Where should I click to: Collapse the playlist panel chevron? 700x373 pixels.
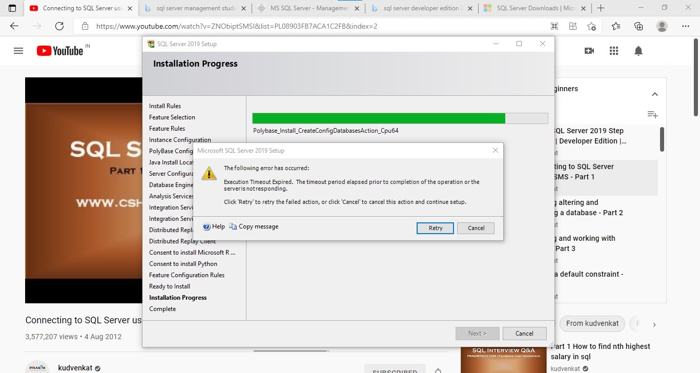654,94
